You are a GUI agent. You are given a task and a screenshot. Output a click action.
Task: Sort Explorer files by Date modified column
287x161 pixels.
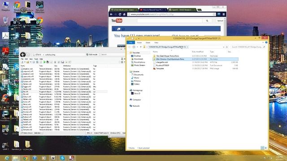[x=197, y=52]
